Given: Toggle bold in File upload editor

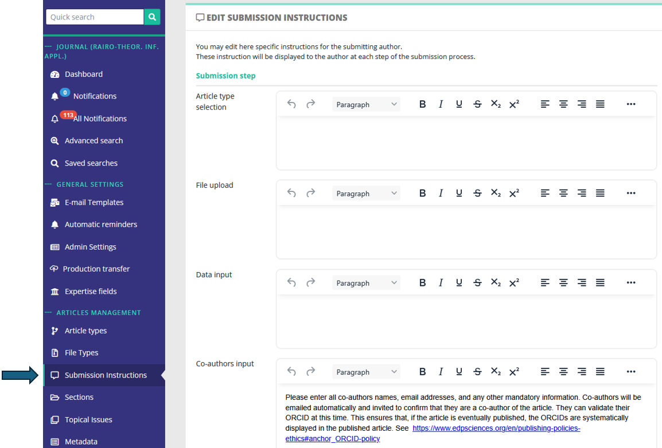Looking at the screenshot, I should pos(422,193).
